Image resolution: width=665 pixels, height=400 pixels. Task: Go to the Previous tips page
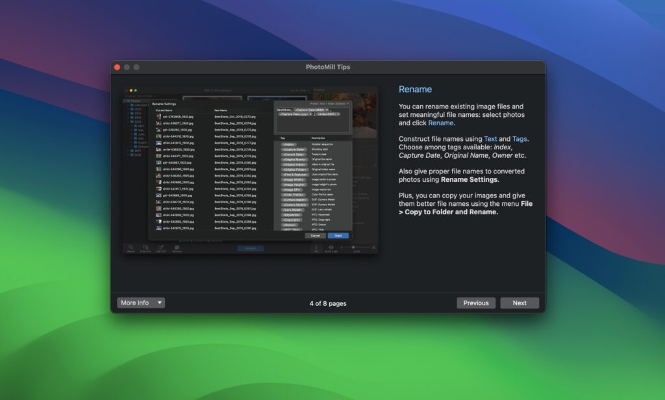(476, 303)
